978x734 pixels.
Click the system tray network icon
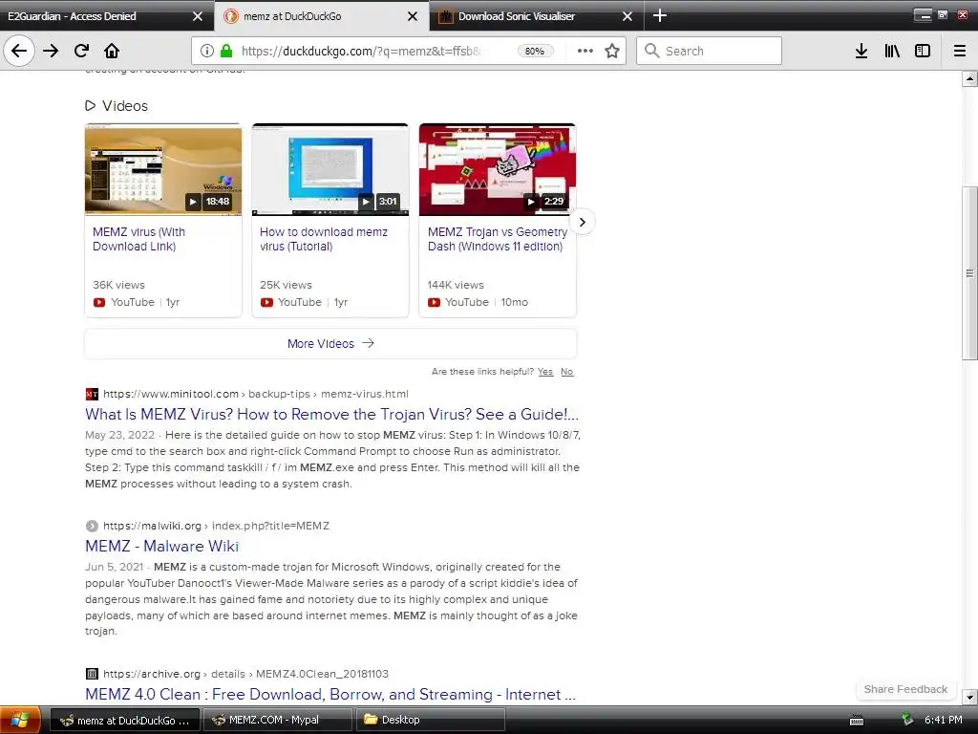point(907,720)
